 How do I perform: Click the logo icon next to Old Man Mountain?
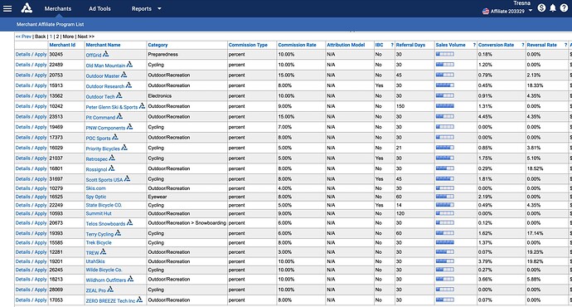(129, 64)
